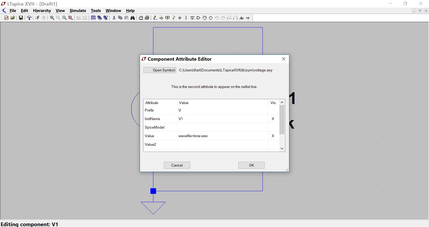Click the Undo arrow icon

pyautogui.click(x=217, y=18)
